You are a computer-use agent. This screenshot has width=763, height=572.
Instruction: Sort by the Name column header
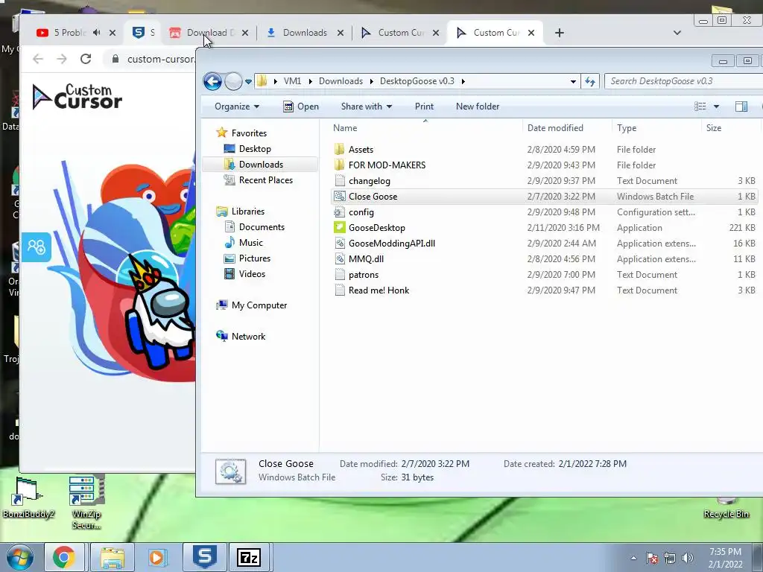(x=345, y=128)
